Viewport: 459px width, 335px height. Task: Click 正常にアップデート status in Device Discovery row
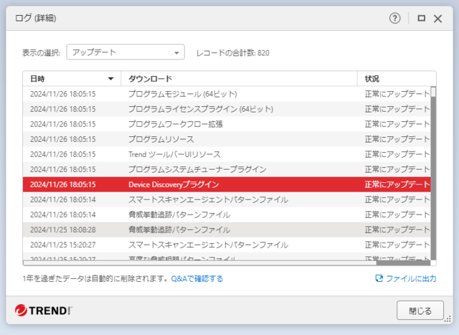click(397, 184)
